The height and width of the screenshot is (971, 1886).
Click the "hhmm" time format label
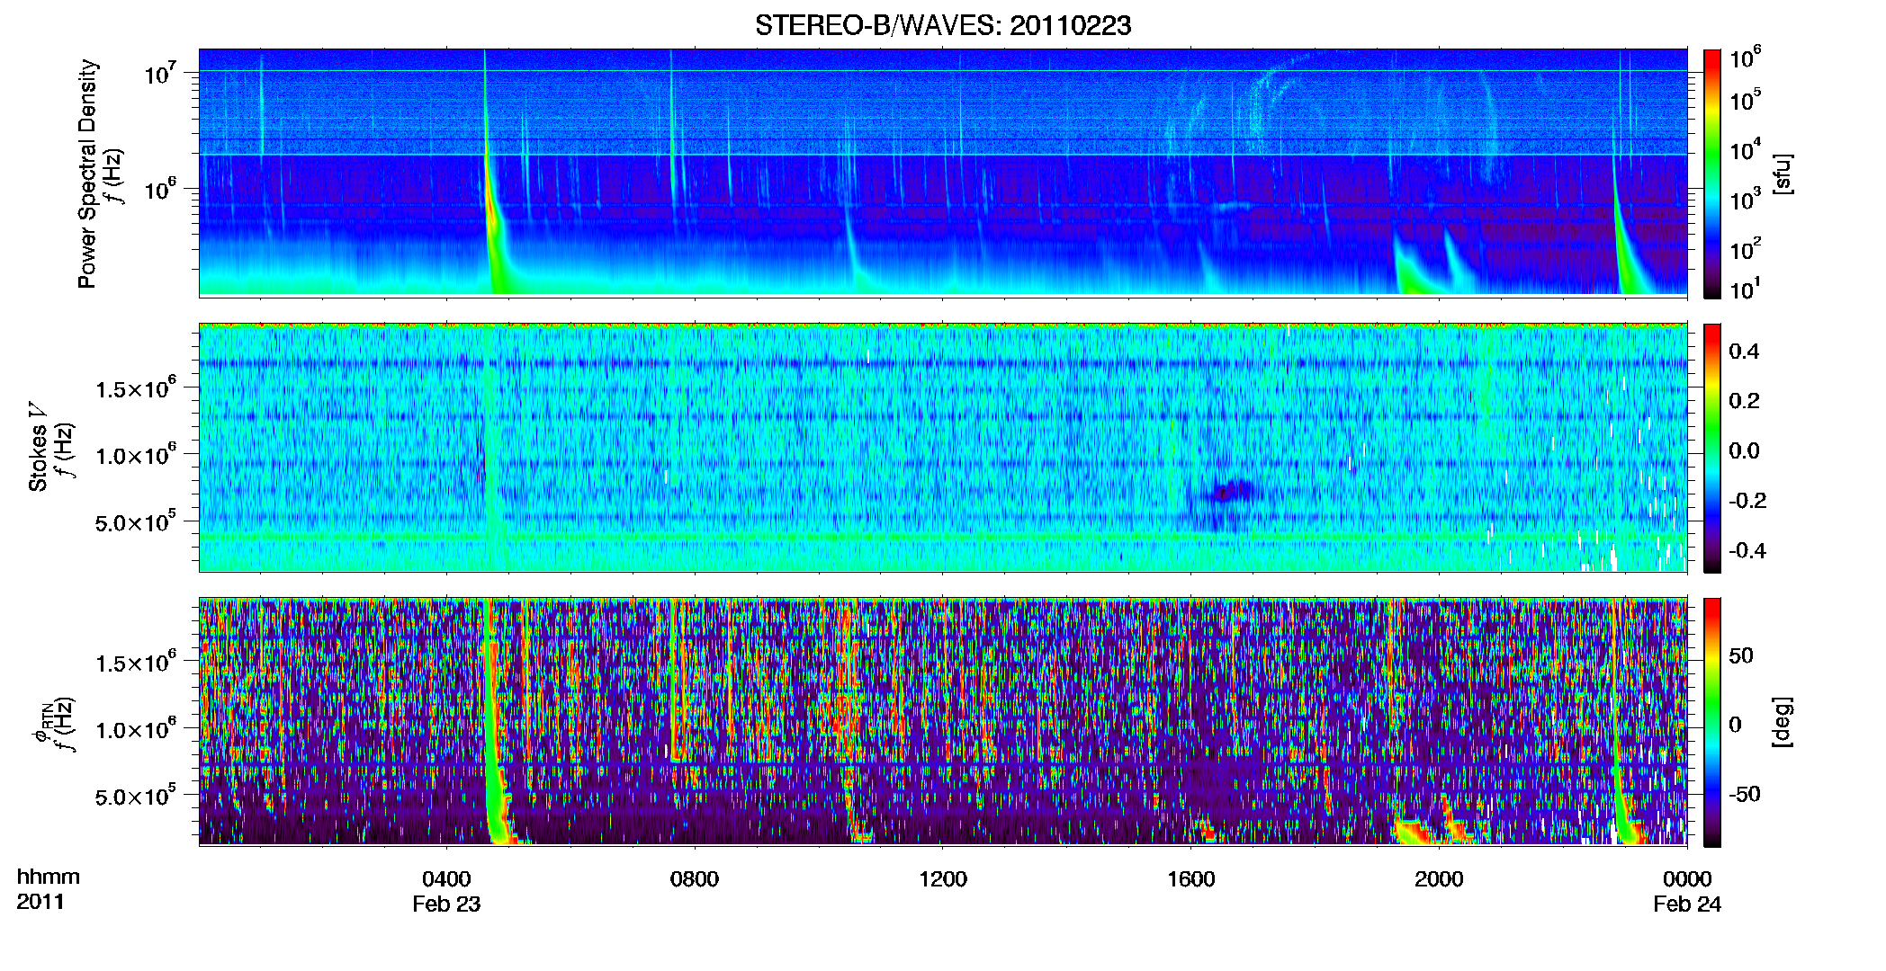(49, 877)
